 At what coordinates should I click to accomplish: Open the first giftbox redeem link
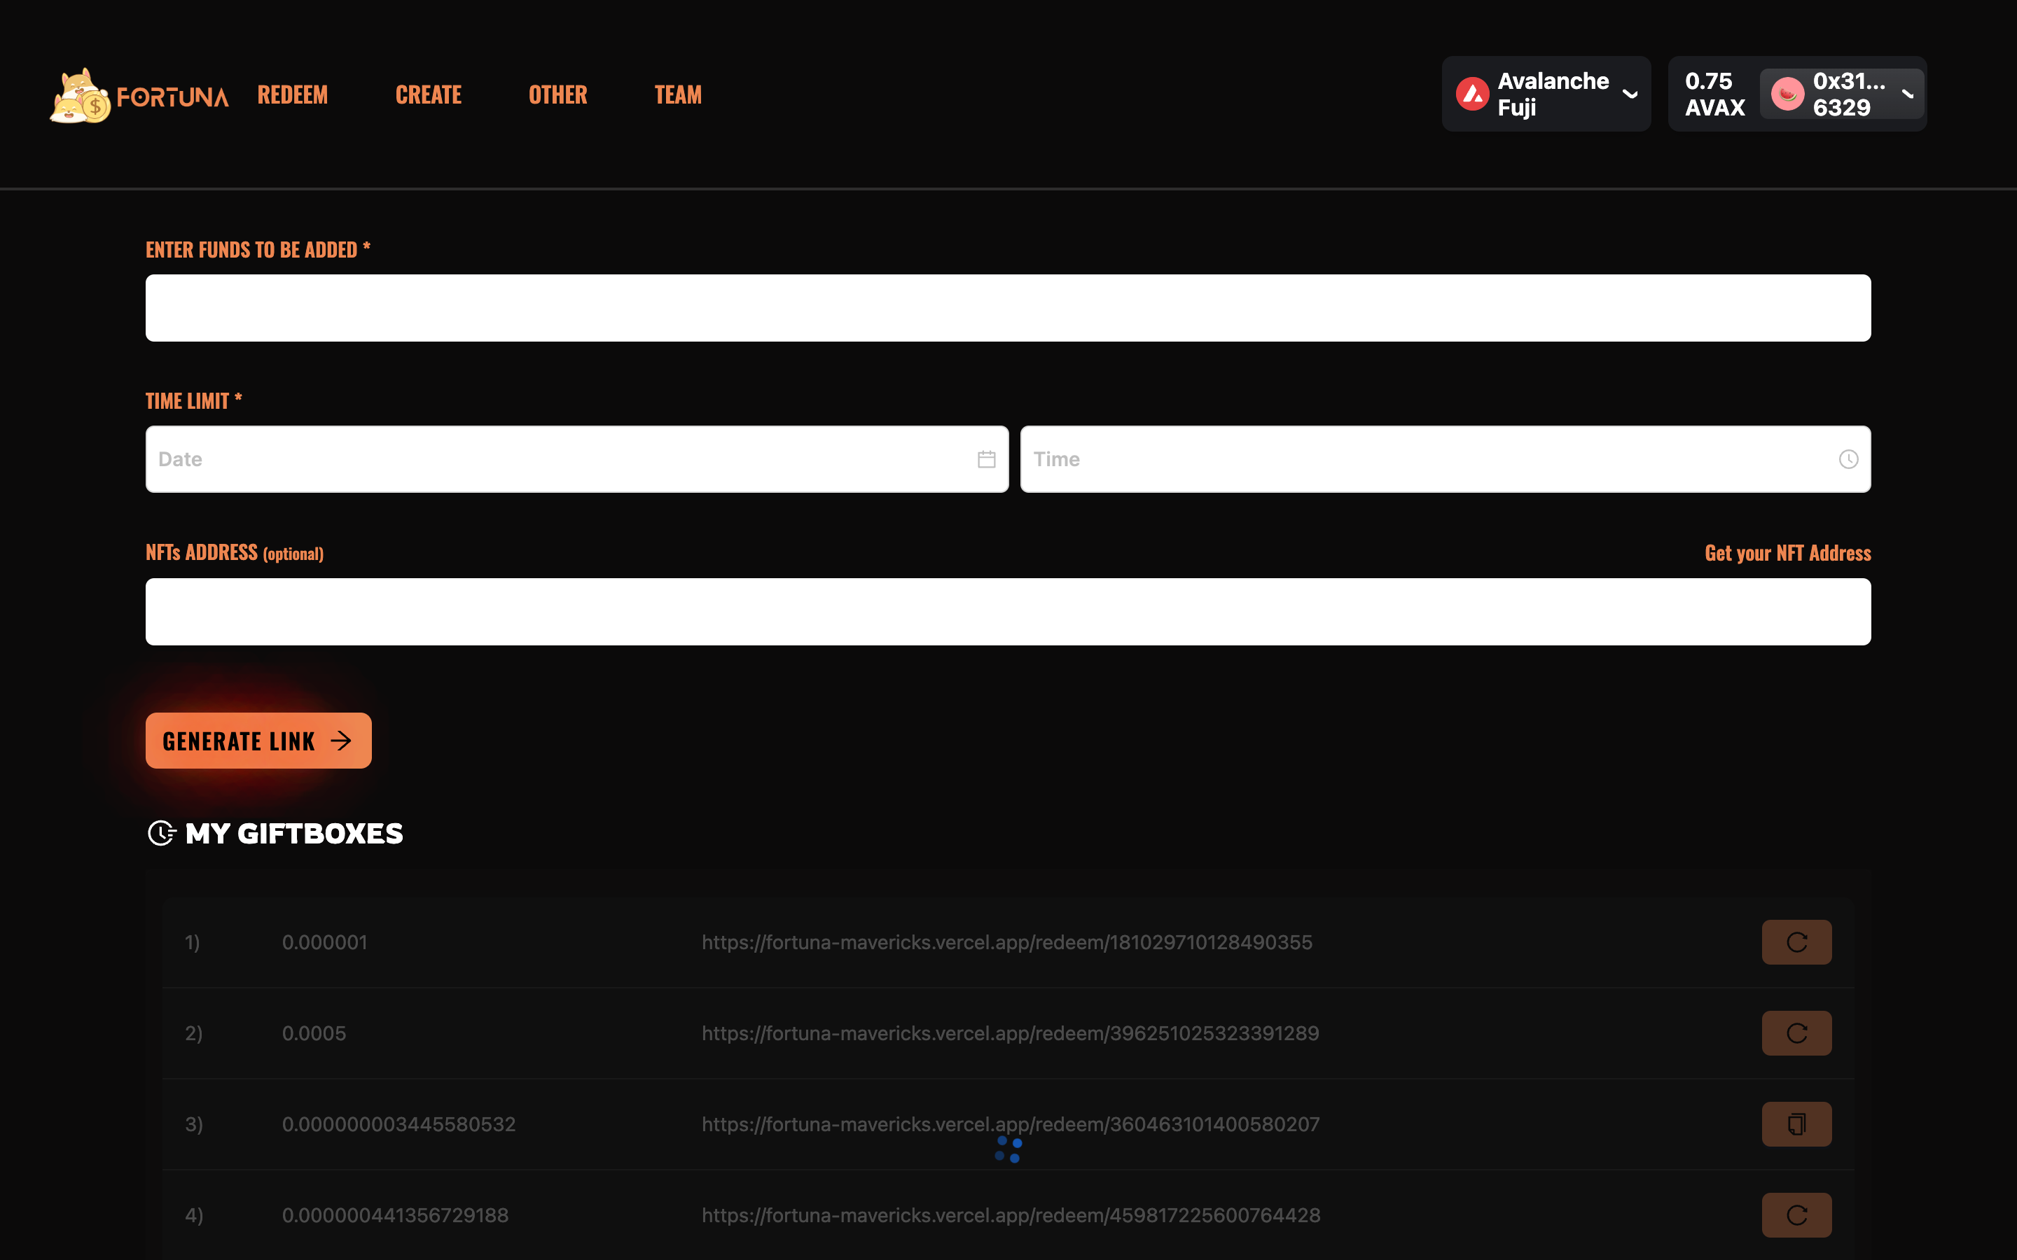[1006, 942]
